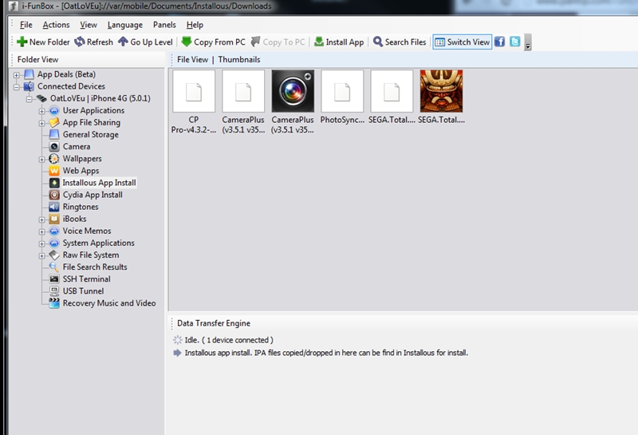The width and height of the screenshot is (638, 435).
Task: Expand the Wallpapers node
Action: pyautogui.click(x=42, y=160)
